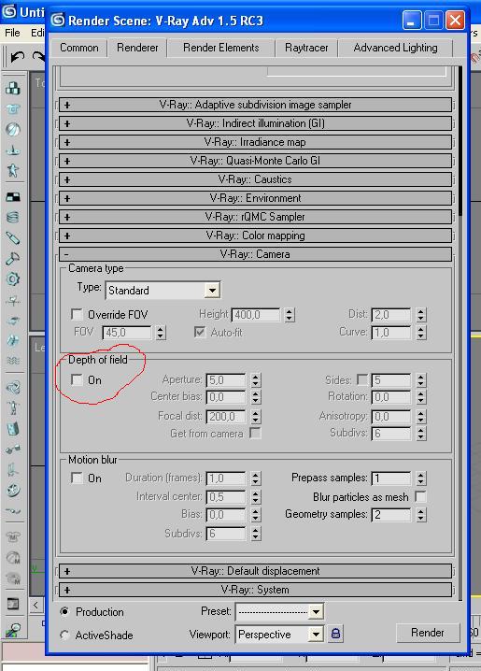The height and width of the screenshot is (671, 481).
Task: Check Blur particles as mesh
Action: (x=420, y=497)
